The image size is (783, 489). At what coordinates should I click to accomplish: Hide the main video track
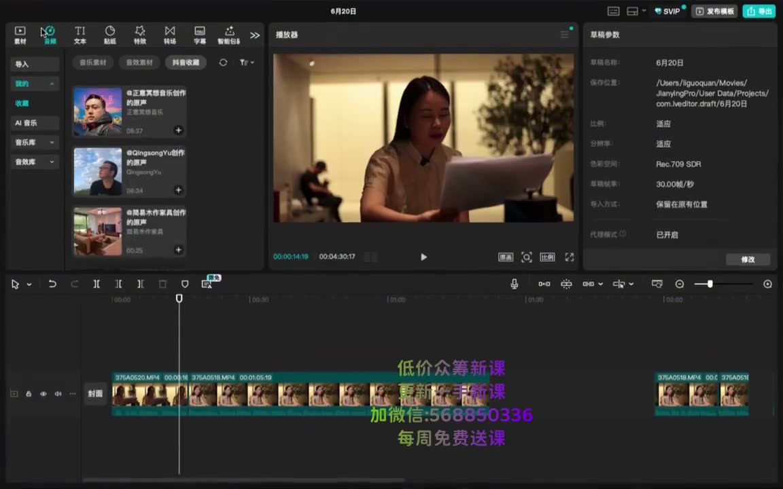[43, 394]
